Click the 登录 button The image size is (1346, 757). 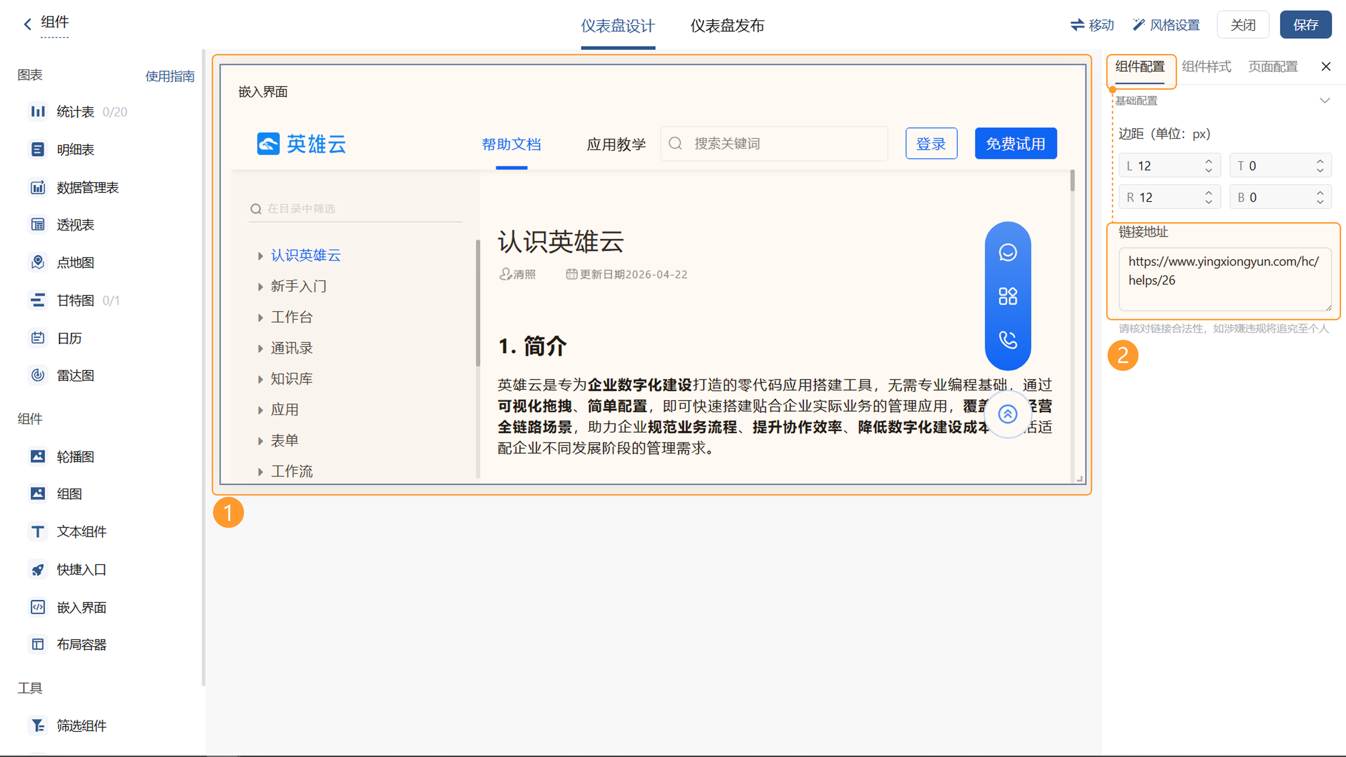[931, 144]
